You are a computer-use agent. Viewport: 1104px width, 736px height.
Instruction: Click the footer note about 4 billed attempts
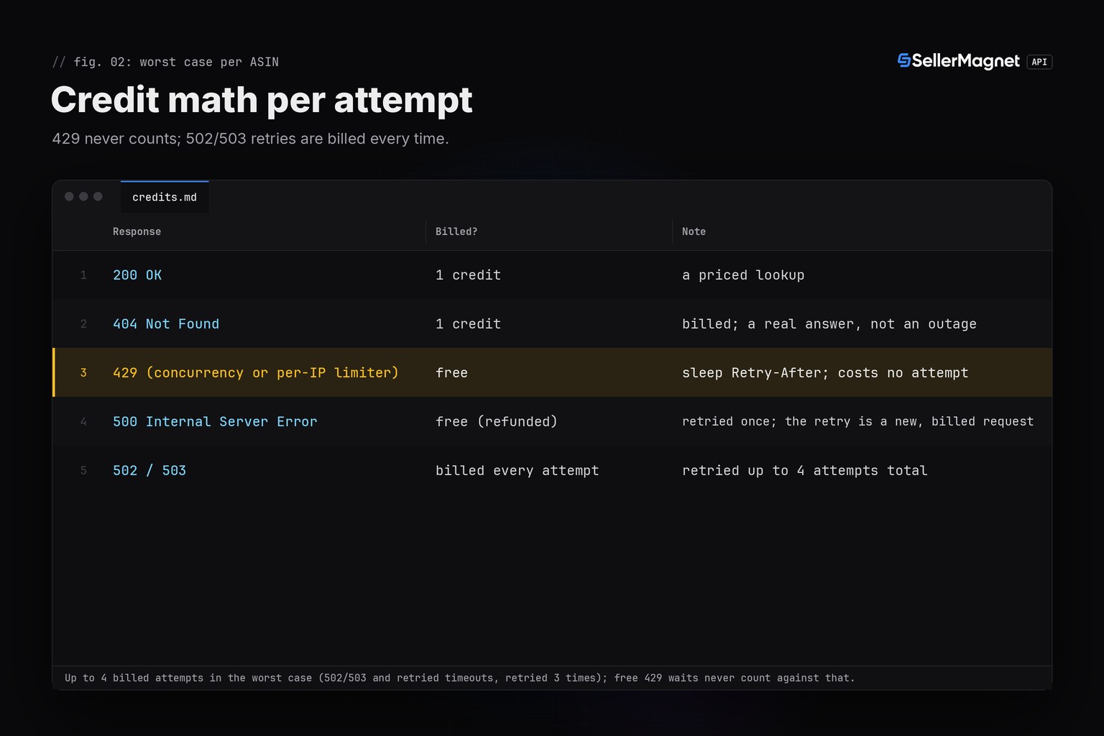[x=460, y=678]
